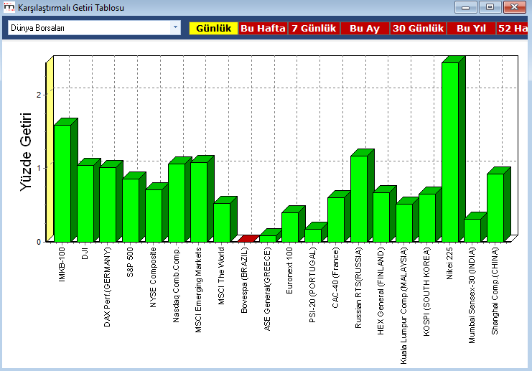This screenshot has height=371, width=532.
Task: Close the Karşılaştırmalı Getiri Tablosu window
Action: (514, 7)
